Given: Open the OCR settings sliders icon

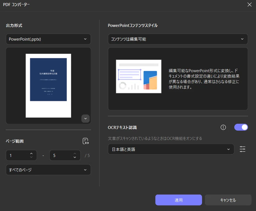Looking at the screenshot, I should point(243,149).
